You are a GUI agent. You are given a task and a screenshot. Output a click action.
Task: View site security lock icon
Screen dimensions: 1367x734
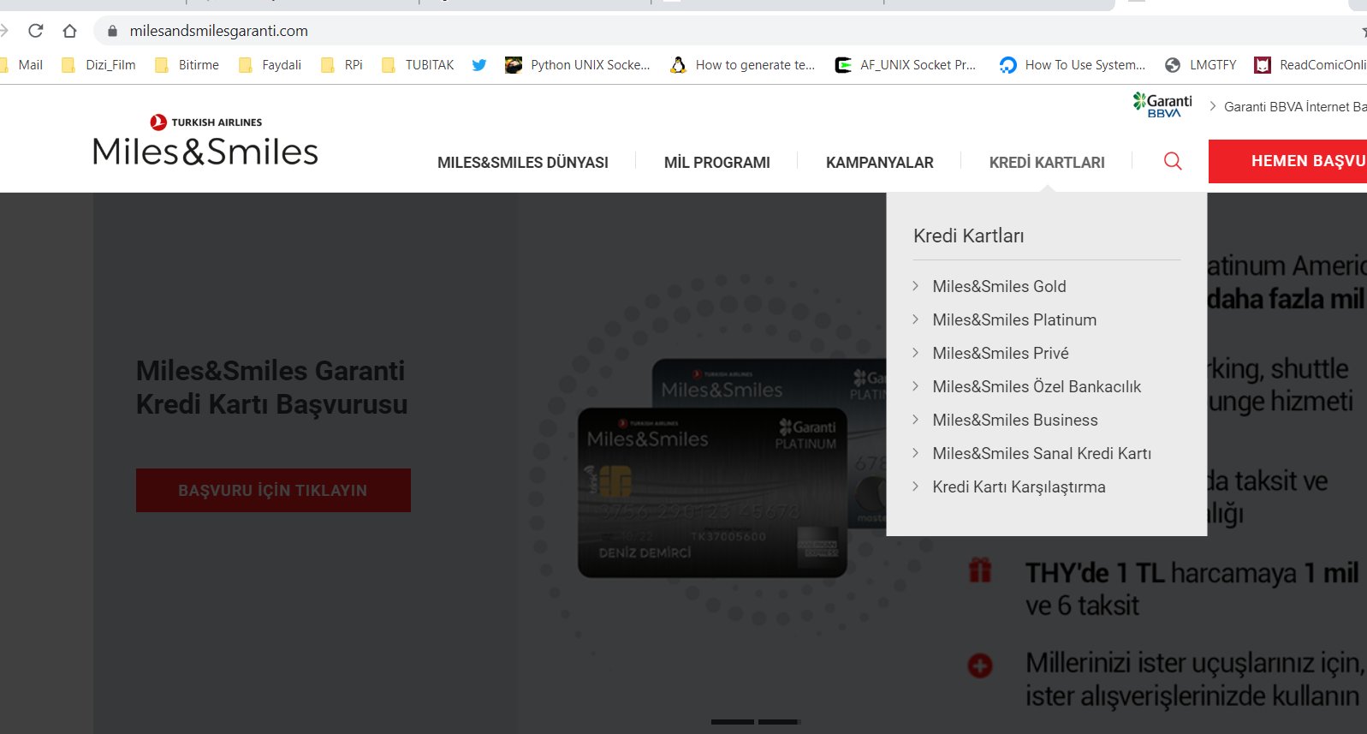pyautogui.click(x=112, y=31)
